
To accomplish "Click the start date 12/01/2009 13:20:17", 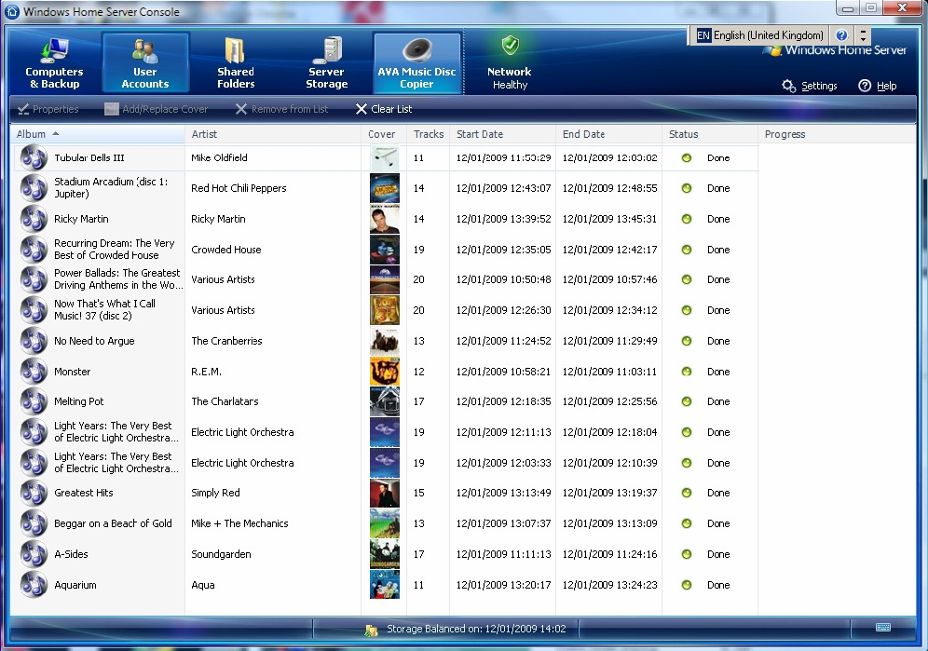I will [x=504, y=585].
